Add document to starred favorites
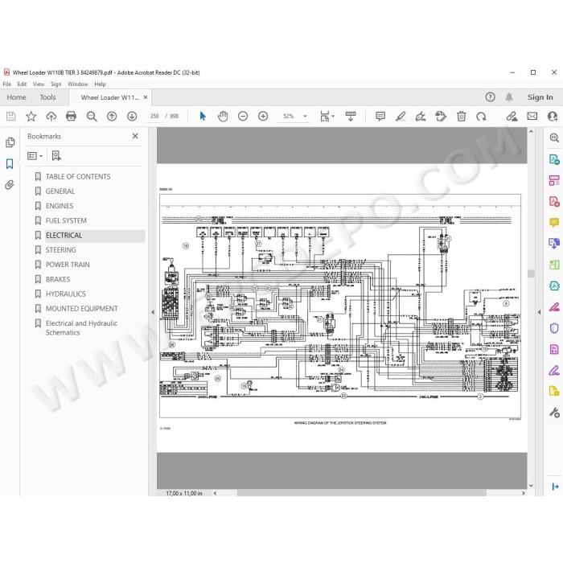 (31, 116)
